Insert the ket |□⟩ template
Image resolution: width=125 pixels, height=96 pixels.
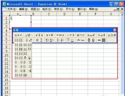[x=16, y=75]
